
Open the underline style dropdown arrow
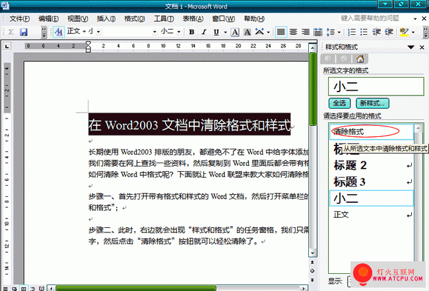226,32
